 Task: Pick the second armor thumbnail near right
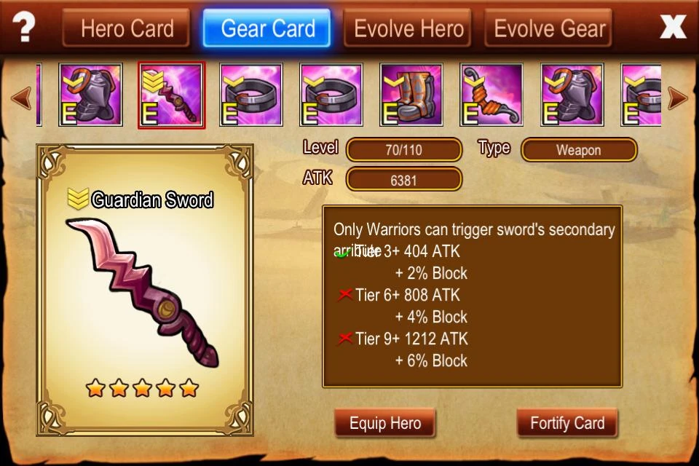(572, 95)
